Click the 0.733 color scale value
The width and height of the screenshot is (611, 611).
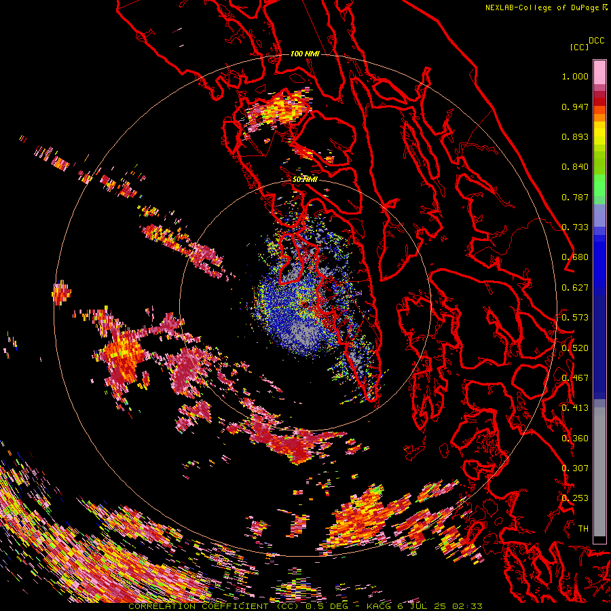point(575,227)
